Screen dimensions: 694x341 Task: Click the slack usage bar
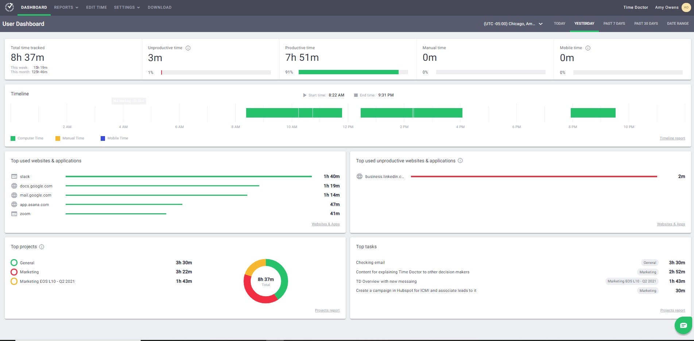[x=189, y=177]
